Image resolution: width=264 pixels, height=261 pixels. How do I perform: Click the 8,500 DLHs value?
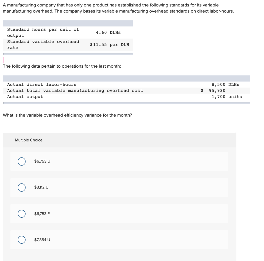(225, 84)
